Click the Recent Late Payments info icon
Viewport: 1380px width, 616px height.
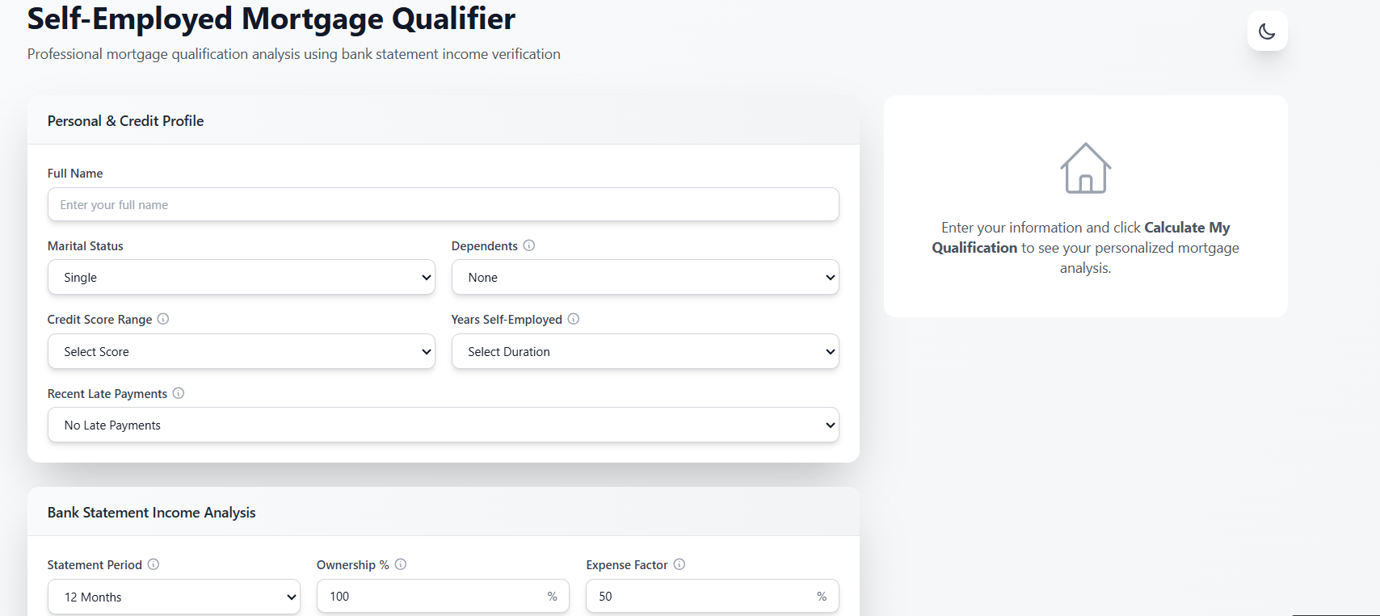179,393
